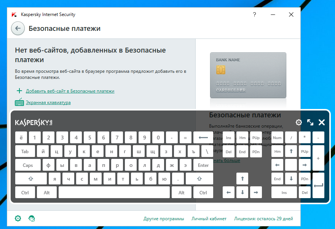Tap the number 1 key
This screenshot has height=229, width=335.
(x=35, y=138)
